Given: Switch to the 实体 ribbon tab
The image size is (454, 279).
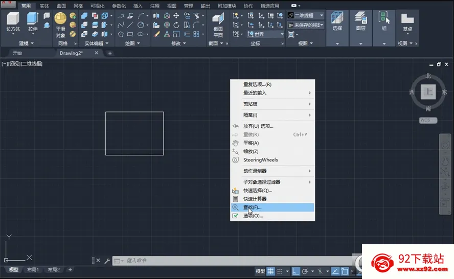Looking at the screenshot, I should click(44, 6).
